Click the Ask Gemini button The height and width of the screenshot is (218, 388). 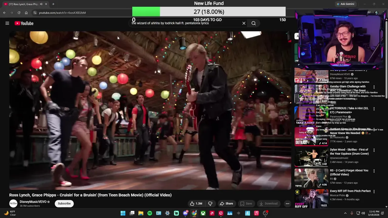tap(345, 4)
